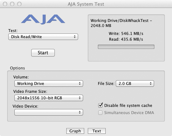Click the AJA logo
This screenshot has width=172, height=136.
click(x=43, y=19)
